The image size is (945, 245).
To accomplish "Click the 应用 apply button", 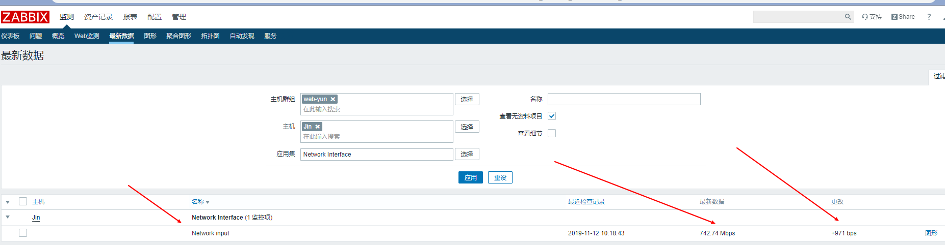I will [471, 177].
